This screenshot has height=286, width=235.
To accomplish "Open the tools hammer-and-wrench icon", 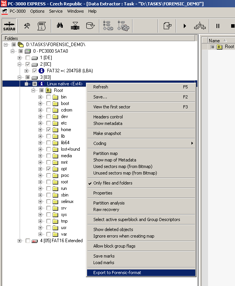I will [27, 26].
